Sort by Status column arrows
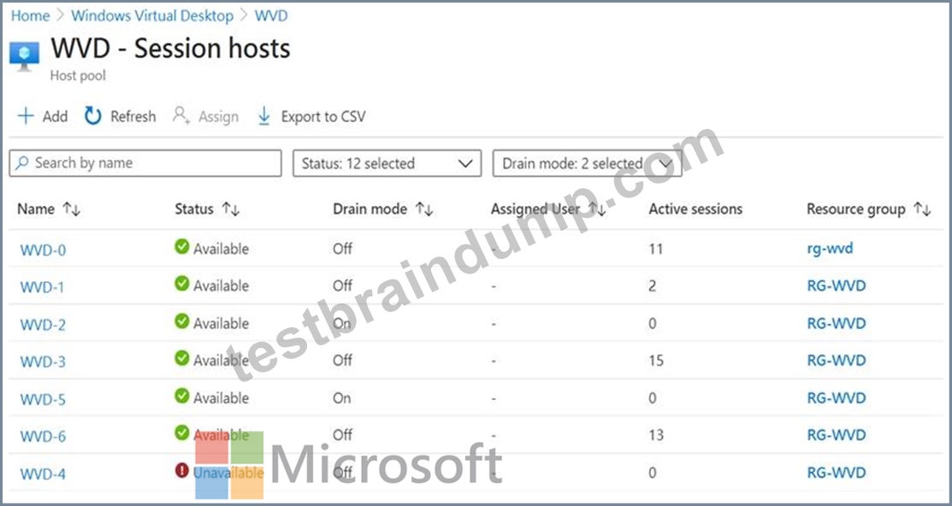The image size is (952, 506). click(231, 210)
